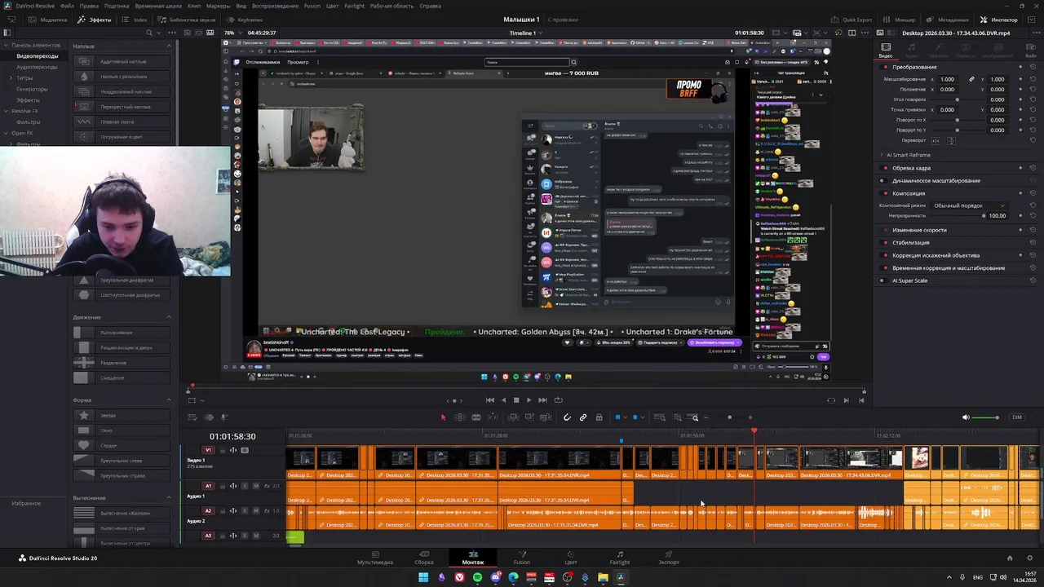Play the timeline forward
1044x587 pixels.
[x=529, y=400]
